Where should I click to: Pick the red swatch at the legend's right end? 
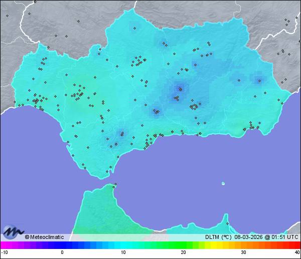pos(296,245)
